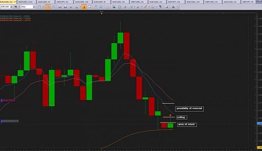Expand the chart type dropdown arrow
The image size is (262, 151).
[43, 7]
